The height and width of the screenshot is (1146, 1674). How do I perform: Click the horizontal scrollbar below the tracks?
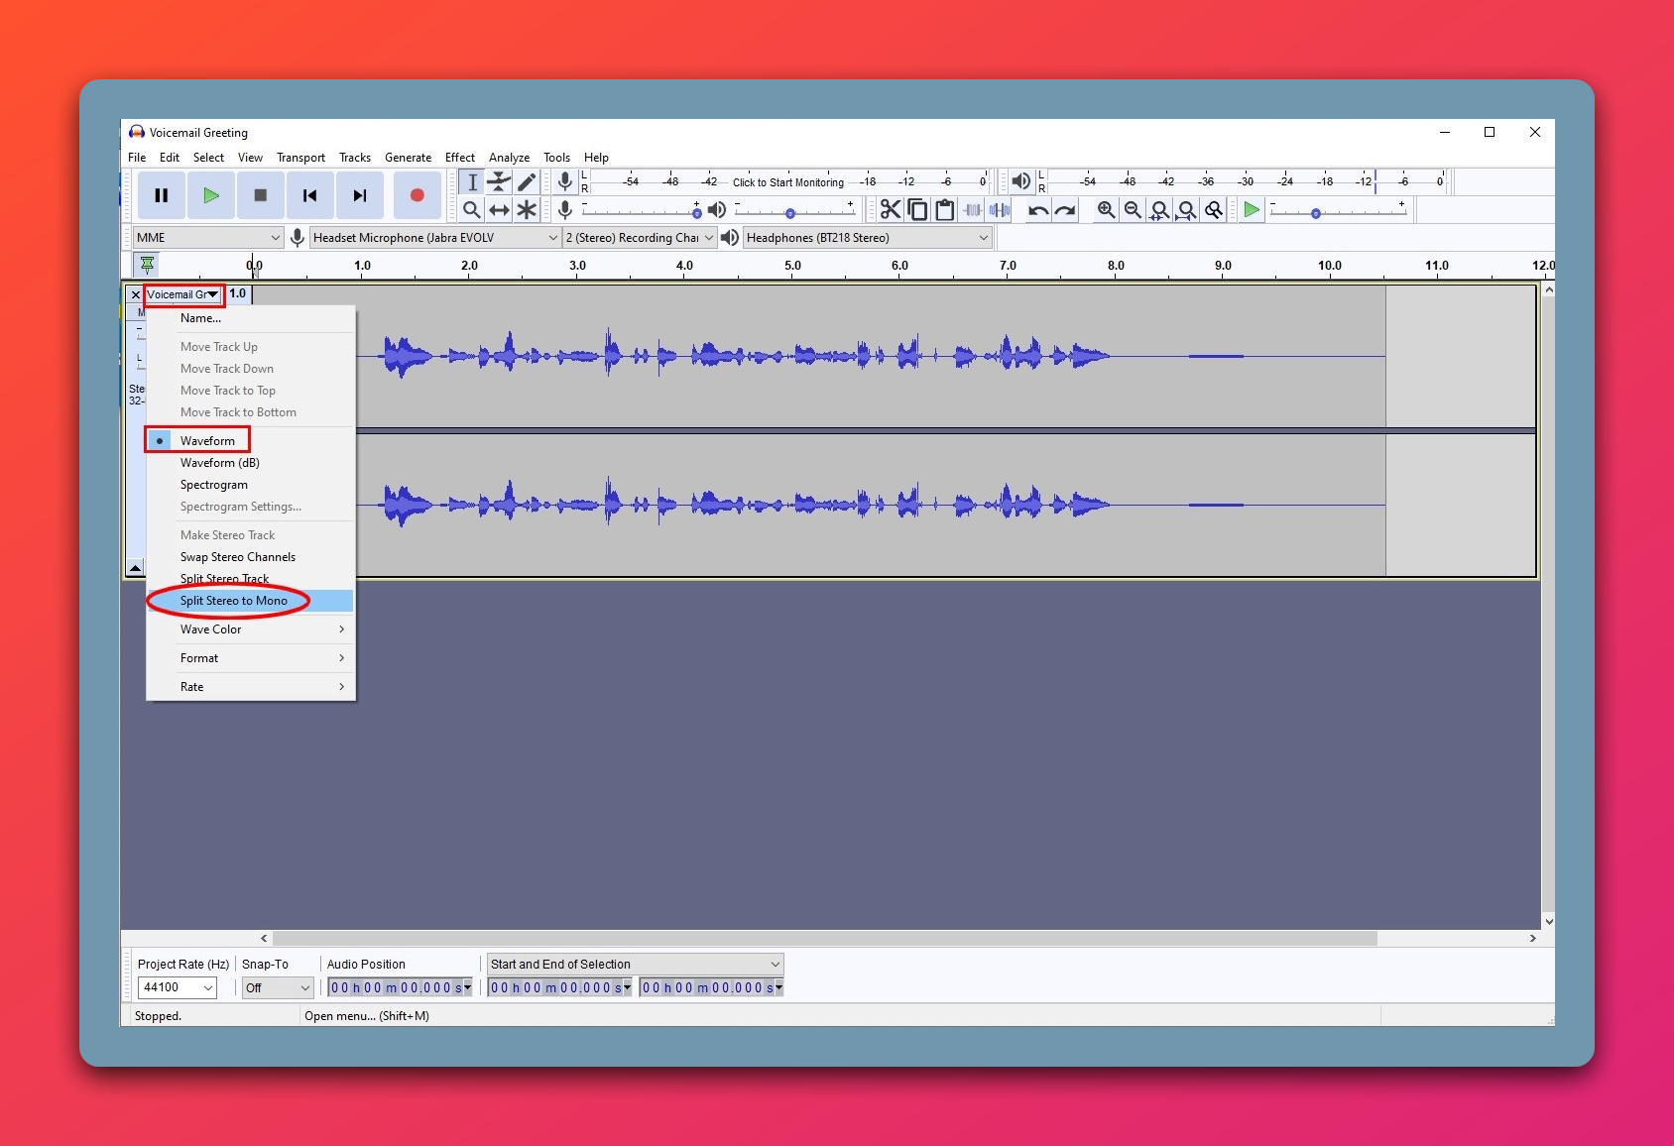(x=825, y=938)
